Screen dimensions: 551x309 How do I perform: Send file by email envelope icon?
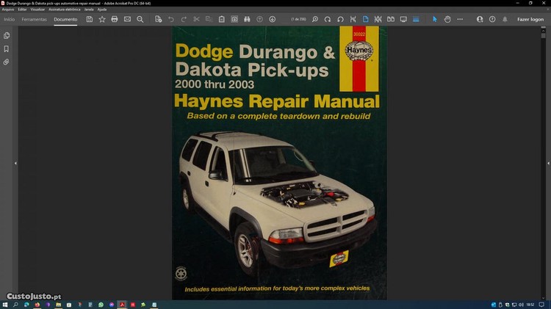(127, 19)
